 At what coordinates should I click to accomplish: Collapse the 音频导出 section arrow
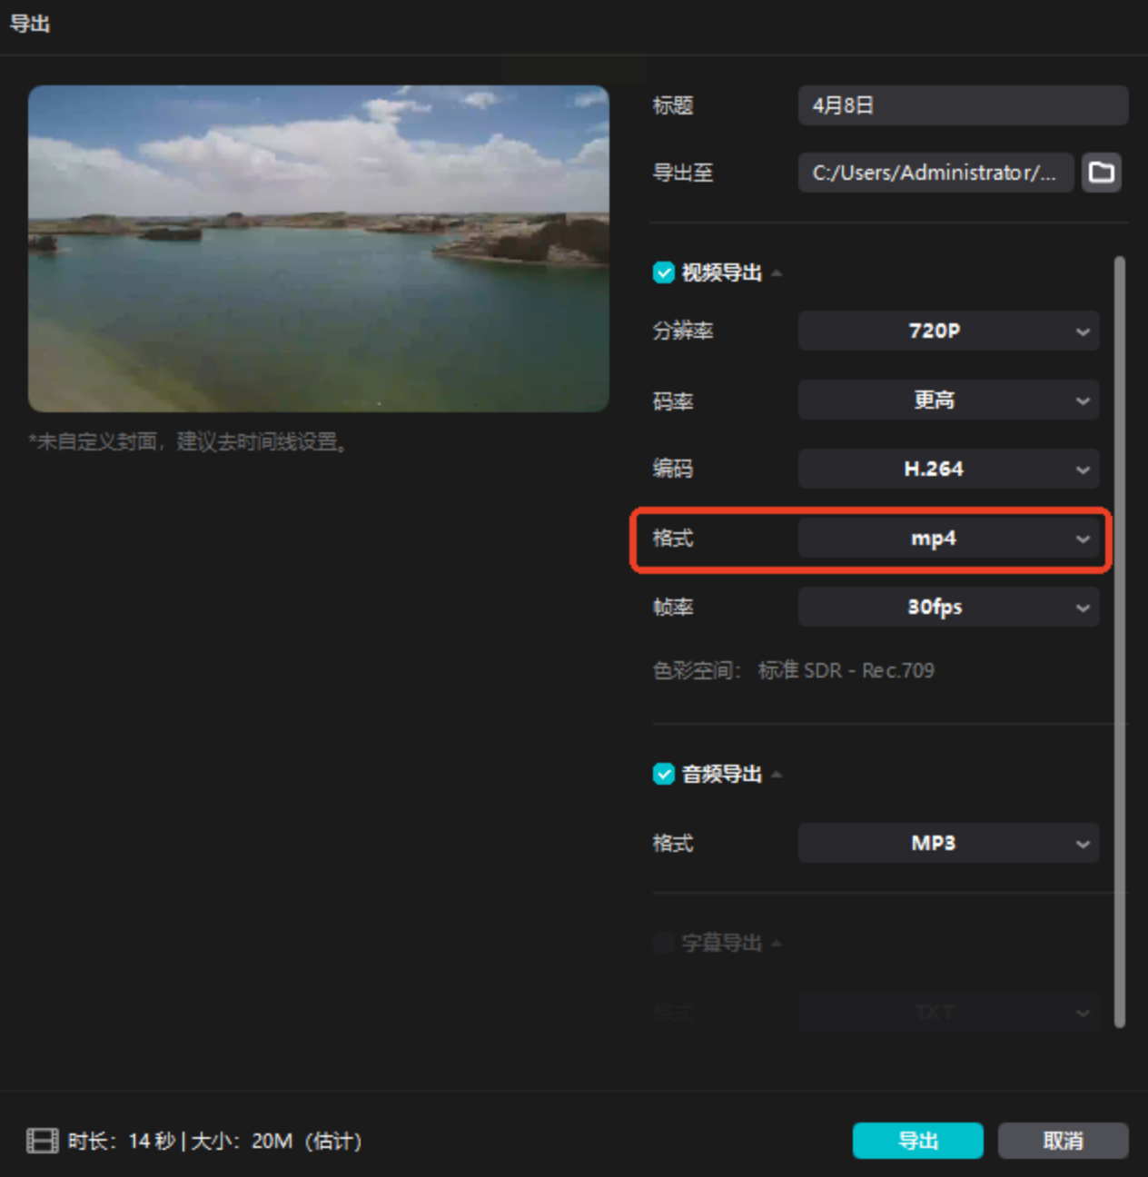point(777,775)
